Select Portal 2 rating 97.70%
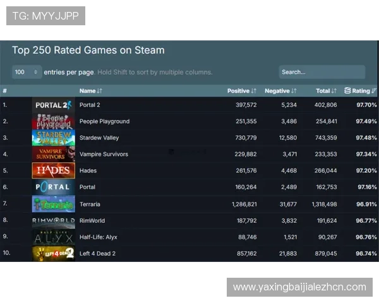Screen dimensions: 379x303 [x=366, y=105]
